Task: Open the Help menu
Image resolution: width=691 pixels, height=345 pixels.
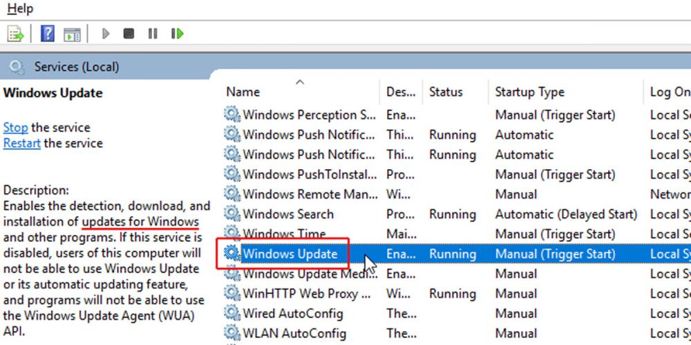Action: [x=20, y=9]
